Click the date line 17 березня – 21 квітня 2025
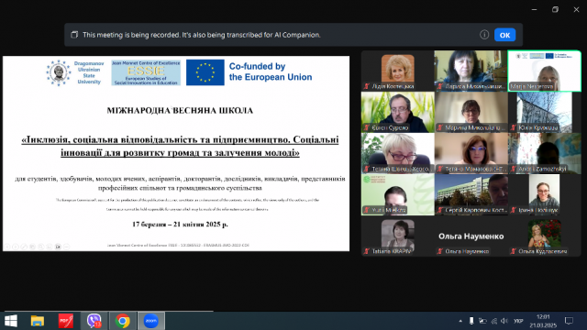 (180, 224)
